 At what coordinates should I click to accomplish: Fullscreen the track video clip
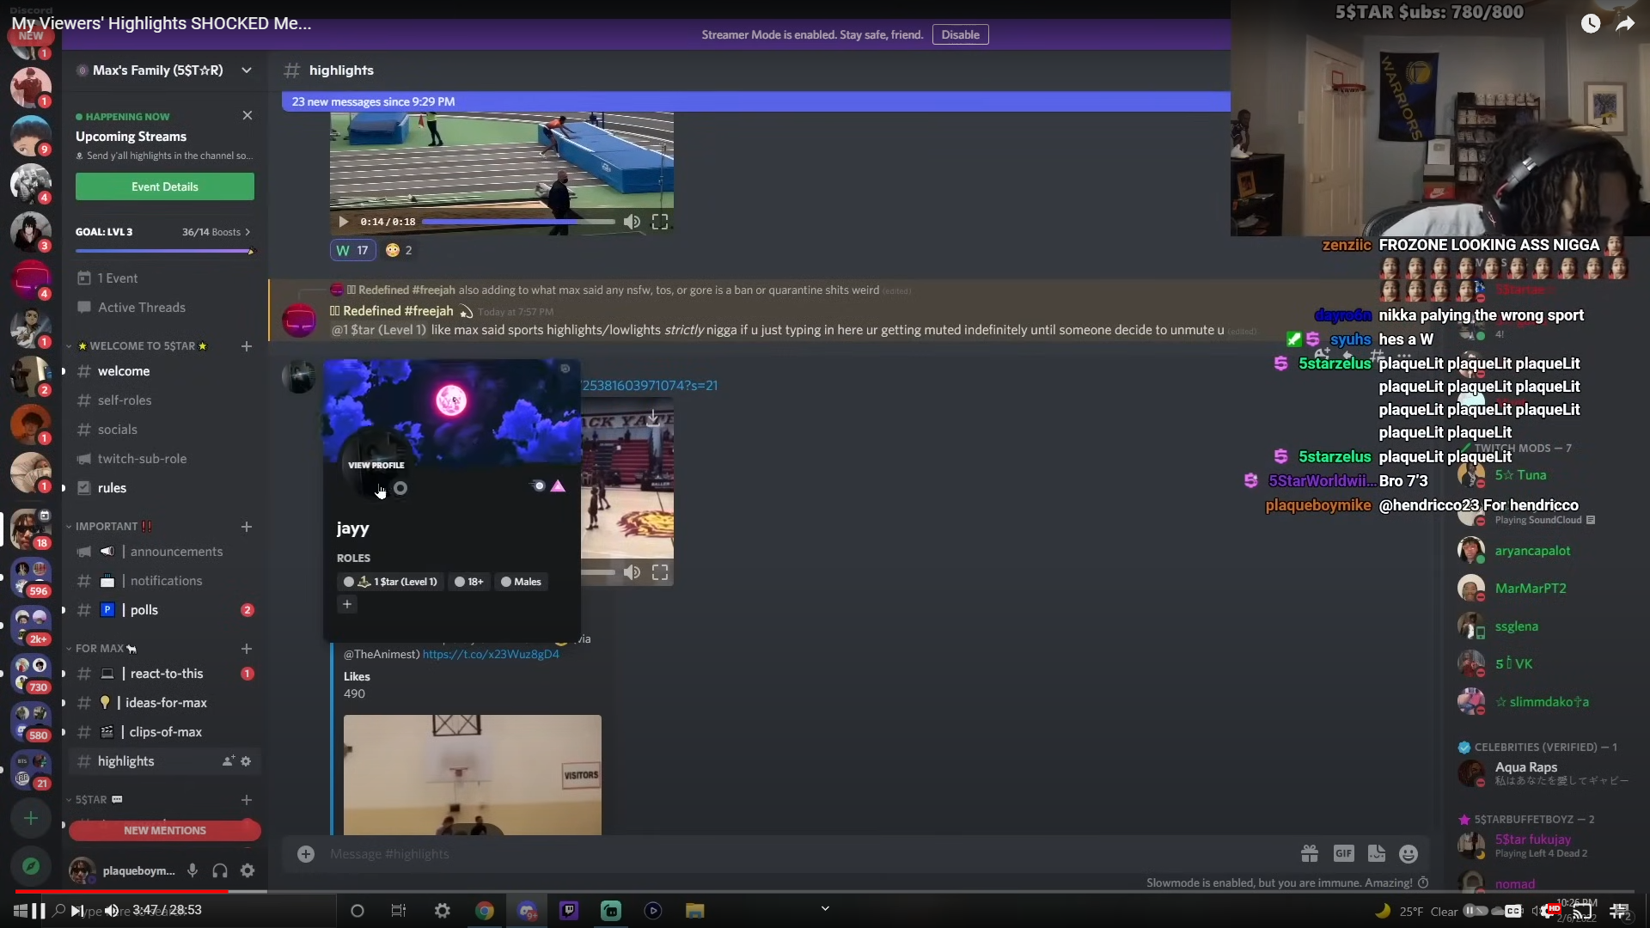[x=660, y=222]
